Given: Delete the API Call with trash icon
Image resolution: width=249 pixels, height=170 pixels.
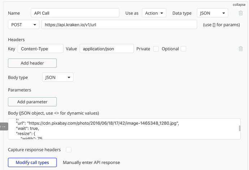Looking at the screenshot, I should pos(241,13).
